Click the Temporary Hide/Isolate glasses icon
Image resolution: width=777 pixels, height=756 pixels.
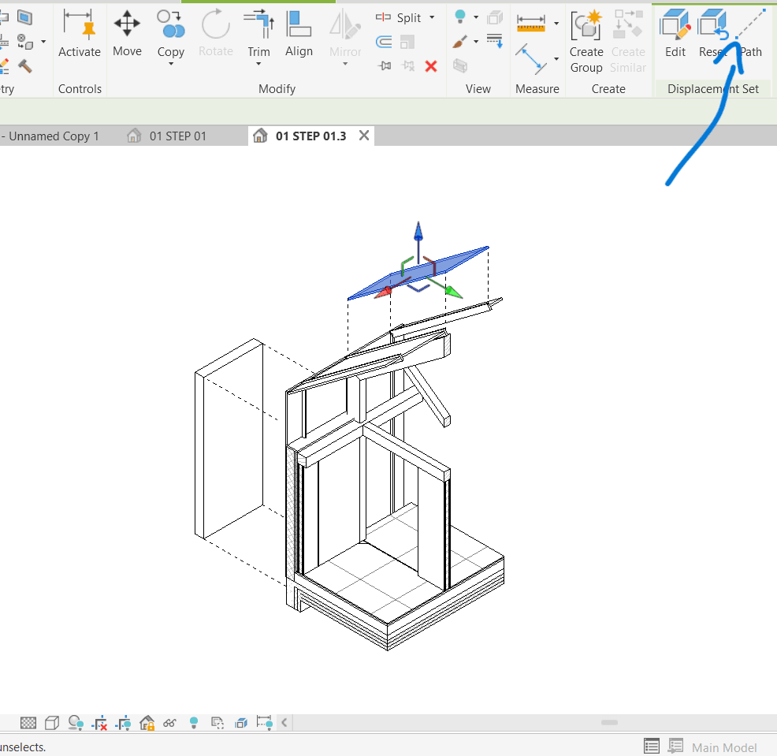point(169,723)
